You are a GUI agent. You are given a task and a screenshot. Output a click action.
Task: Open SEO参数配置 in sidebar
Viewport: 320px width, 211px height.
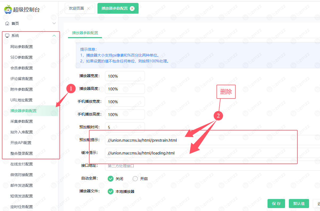22,57
